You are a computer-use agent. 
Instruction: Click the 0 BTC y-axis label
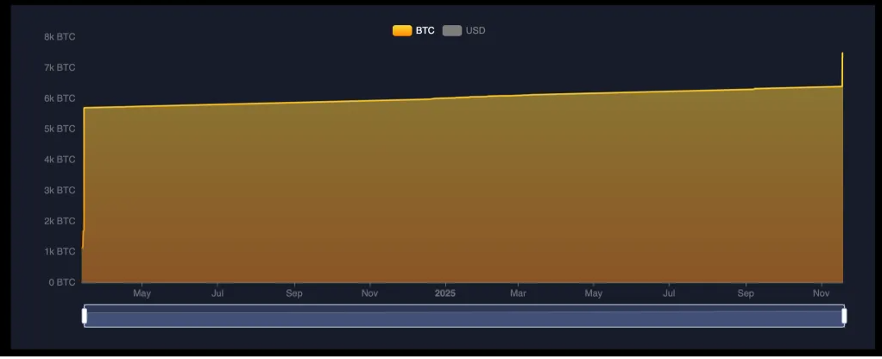point(61,282)
